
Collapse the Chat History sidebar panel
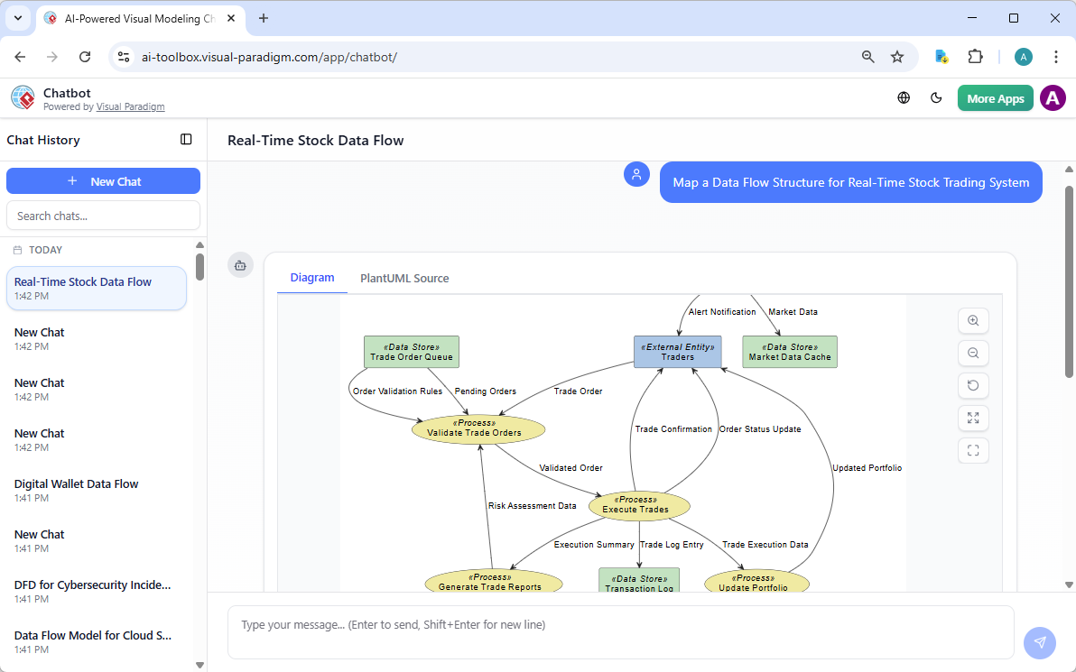click(186, 140)
